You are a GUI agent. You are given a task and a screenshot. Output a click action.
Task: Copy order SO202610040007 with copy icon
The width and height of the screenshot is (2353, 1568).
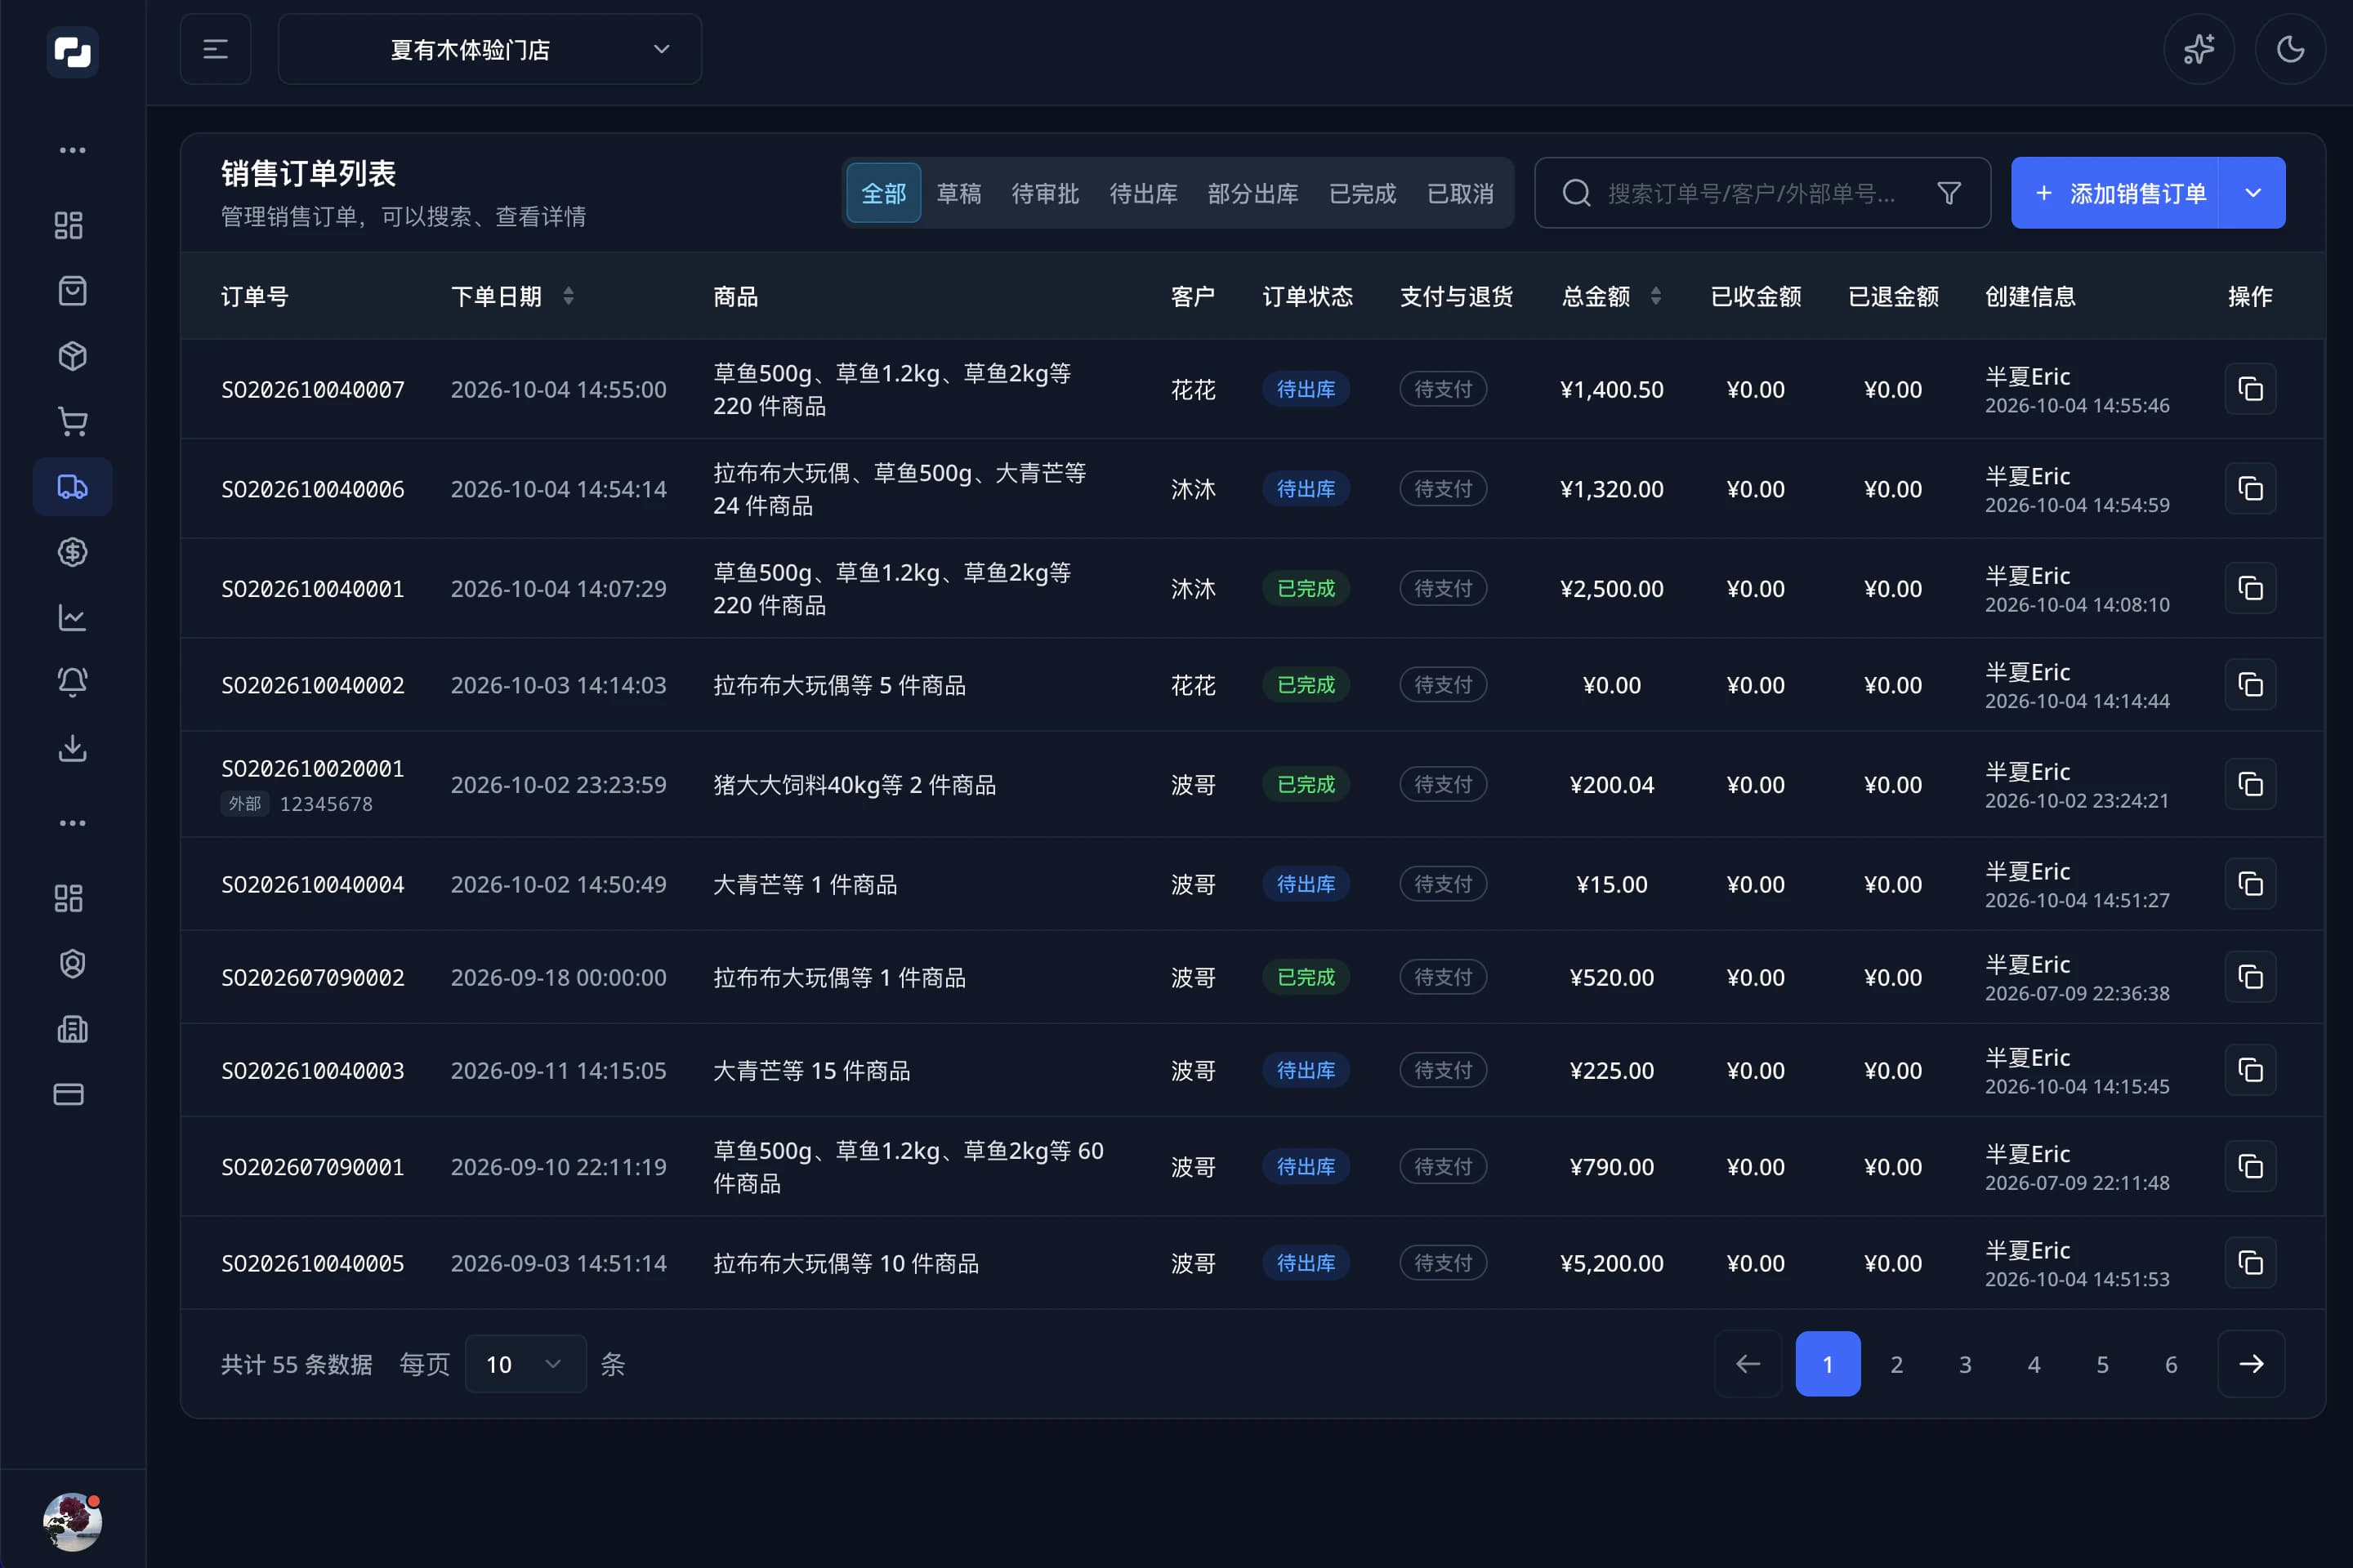pos(2250,389)
